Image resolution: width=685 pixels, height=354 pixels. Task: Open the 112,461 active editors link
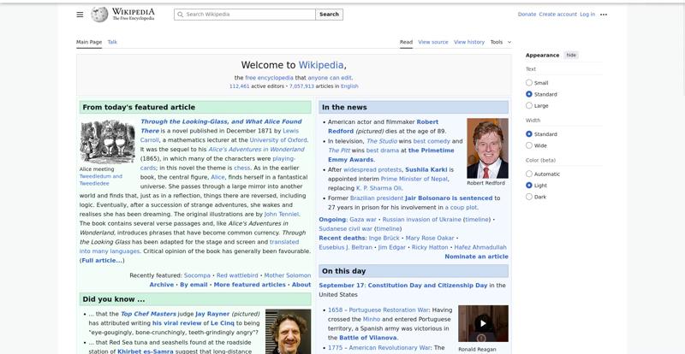(x=240, y=86)
